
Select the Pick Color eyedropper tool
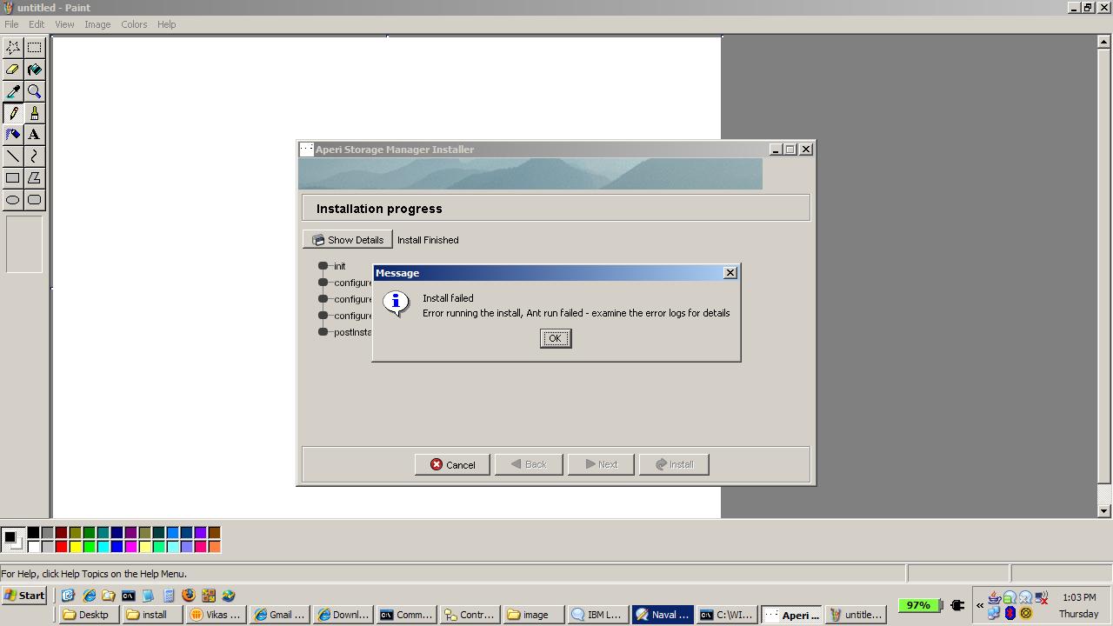coord(13,91)
